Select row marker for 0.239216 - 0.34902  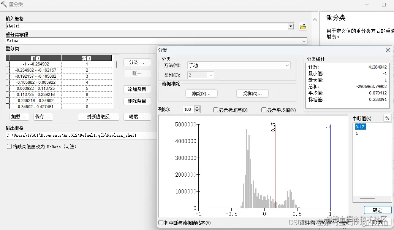[x=8, y=101]
